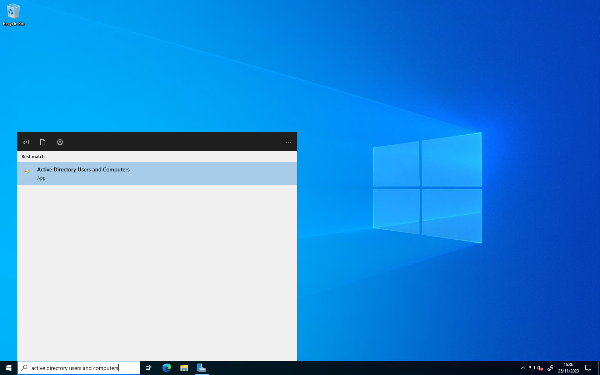Open Task View from the taskbar

pos(149,368)
